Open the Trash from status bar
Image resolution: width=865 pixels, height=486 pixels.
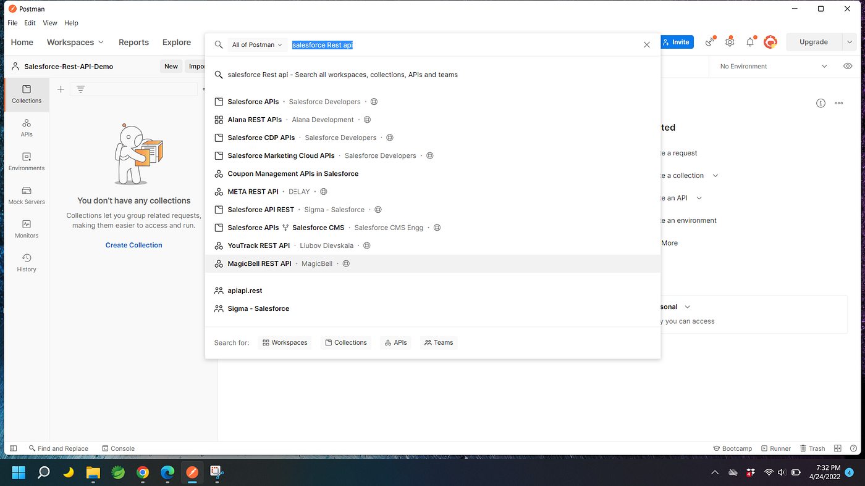point(812,448)
